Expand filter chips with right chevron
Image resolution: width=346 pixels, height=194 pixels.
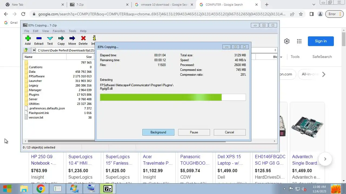[324, 74]
